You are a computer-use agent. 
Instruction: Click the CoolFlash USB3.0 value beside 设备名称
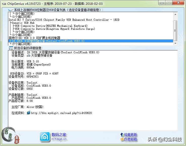[x=39, y=86]
